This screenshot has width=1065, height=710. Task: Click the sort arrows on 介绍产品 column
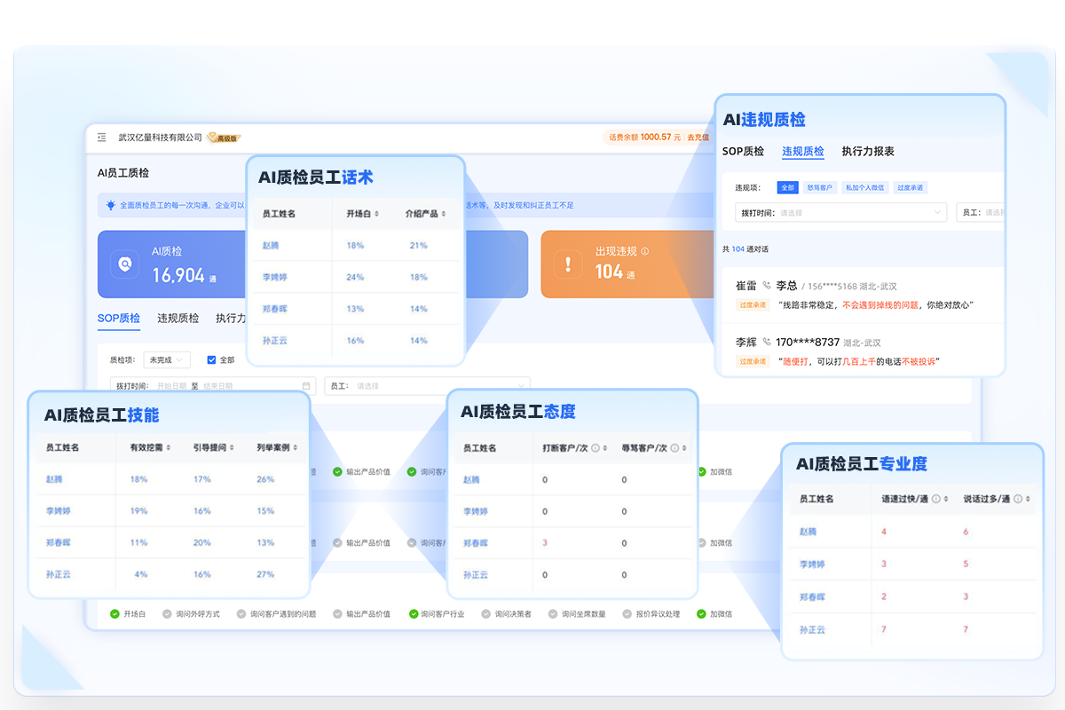pyautogui.click(x=443, y=213)
